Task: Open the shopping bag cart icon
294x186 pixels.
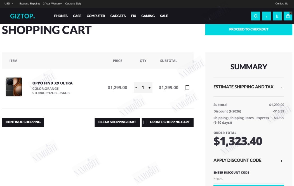Action: coord(288,16)
